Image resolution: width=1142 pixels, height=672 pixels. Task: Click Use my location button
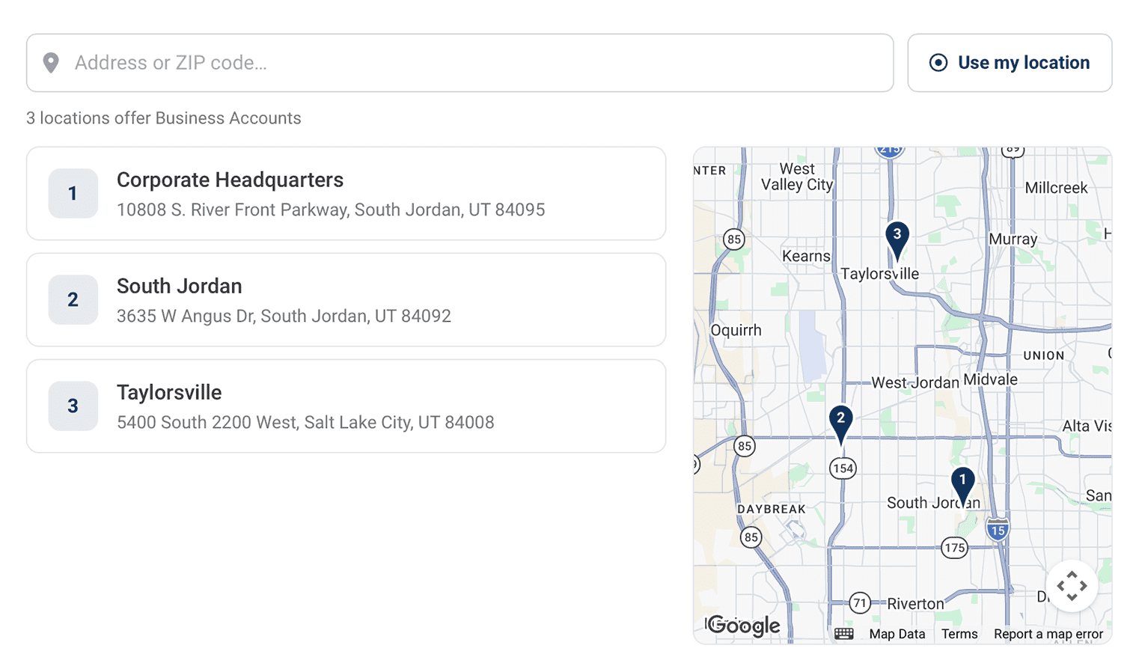1010,63
